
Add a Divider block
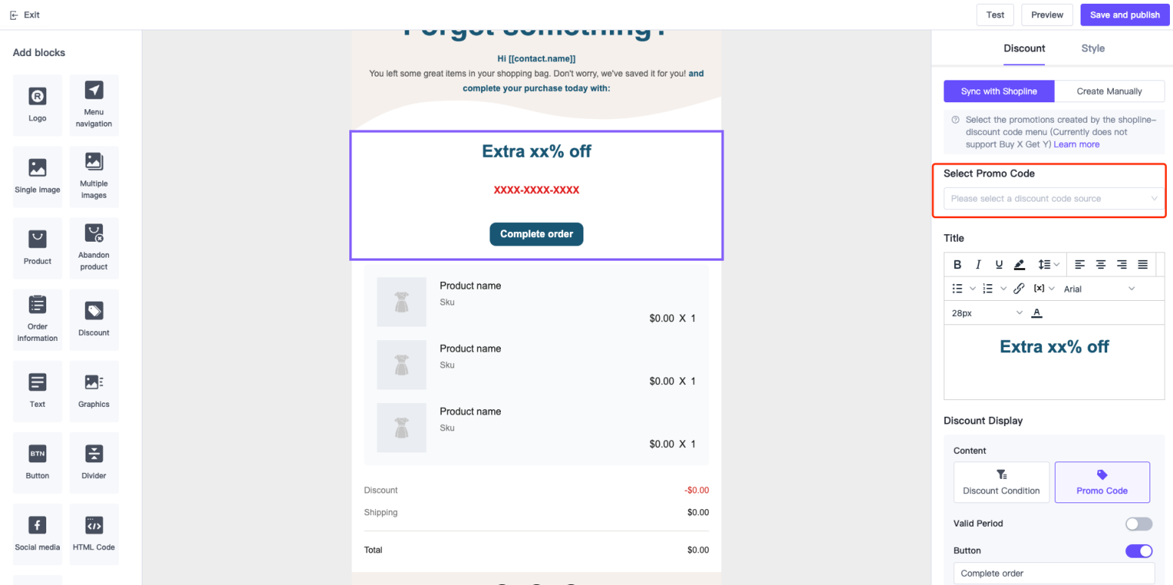(x=94, y=463)
